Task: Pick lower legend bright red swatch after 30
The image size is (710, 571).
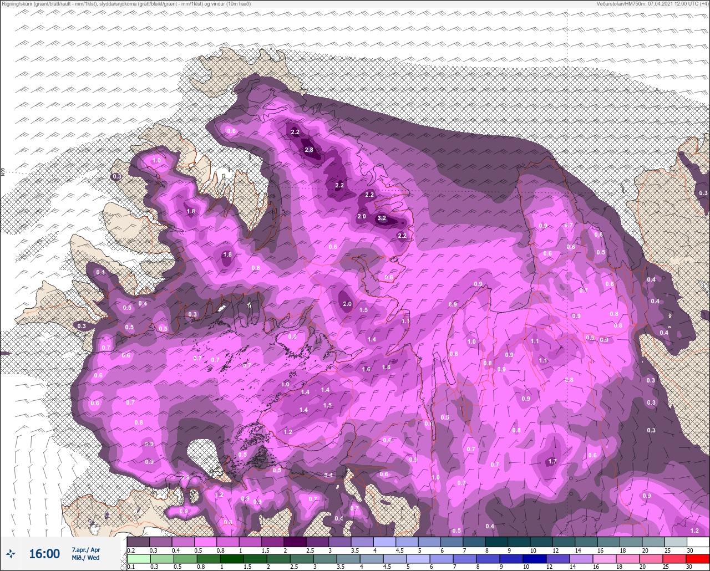Action: (x=698, y=559)
